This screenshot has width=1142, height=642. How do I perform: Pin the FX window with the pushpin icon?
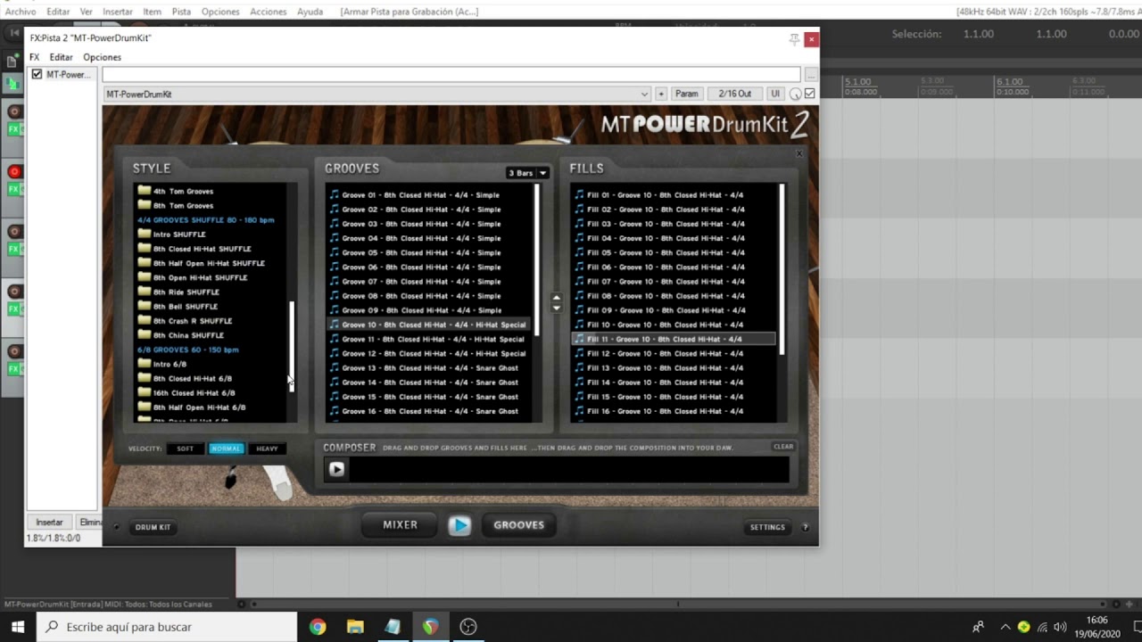click(x=794, y=39)
